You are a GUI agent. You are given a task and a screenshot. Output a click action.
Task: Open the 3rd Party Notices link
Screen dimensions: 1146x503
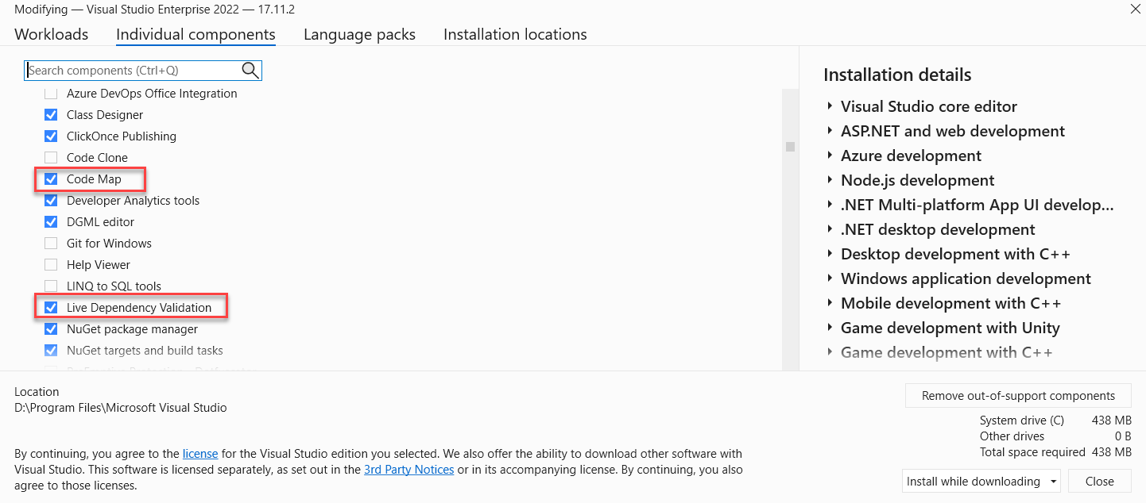tap(408, 470)
